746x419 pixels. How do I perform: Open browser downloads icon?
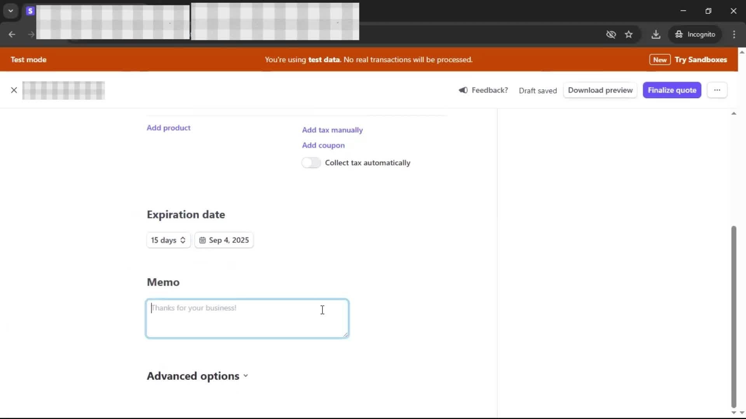click(x=656, y=35)
